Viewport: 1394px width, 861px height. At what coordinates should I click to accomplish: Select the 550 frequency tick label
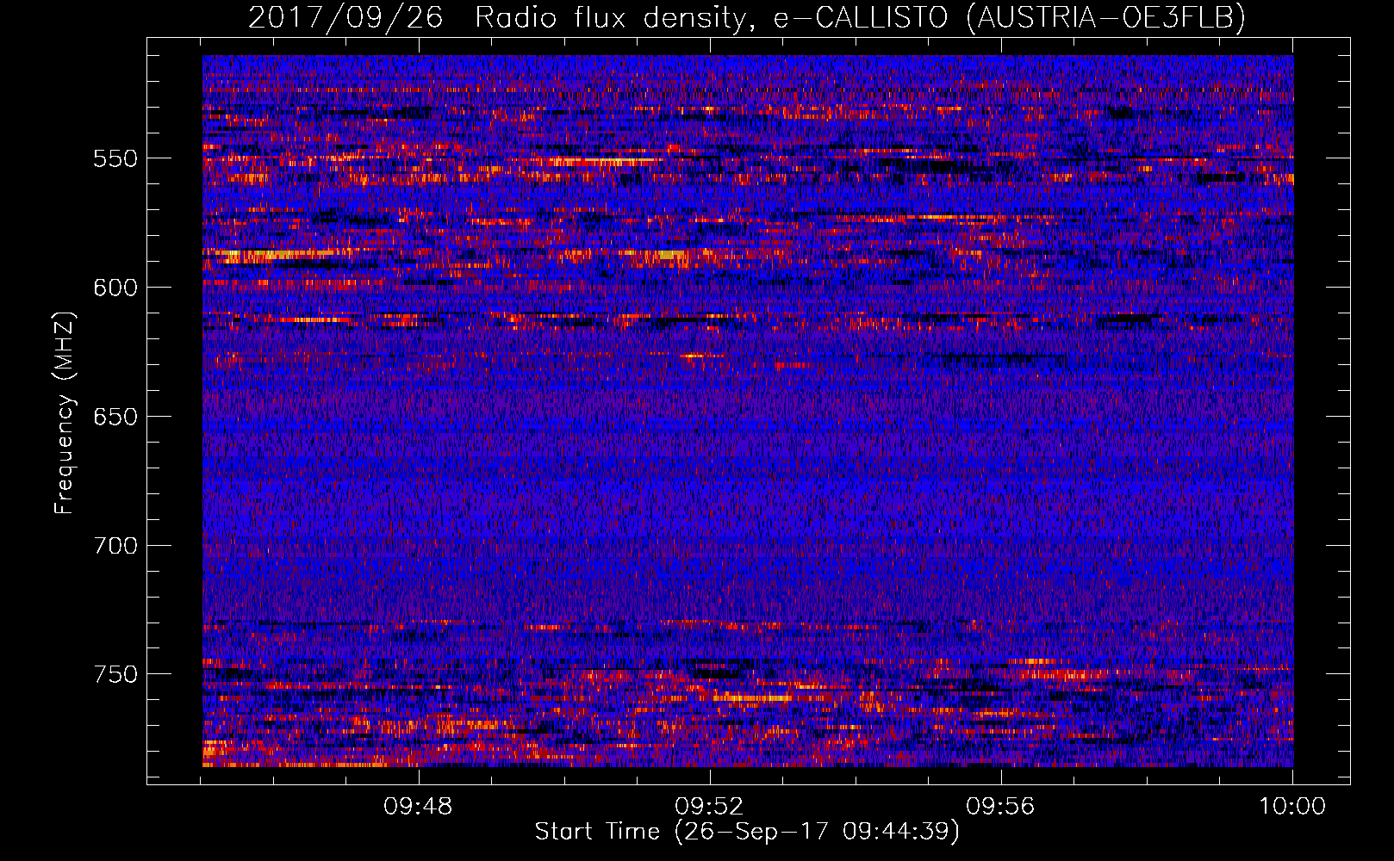[x=115, y=158]
